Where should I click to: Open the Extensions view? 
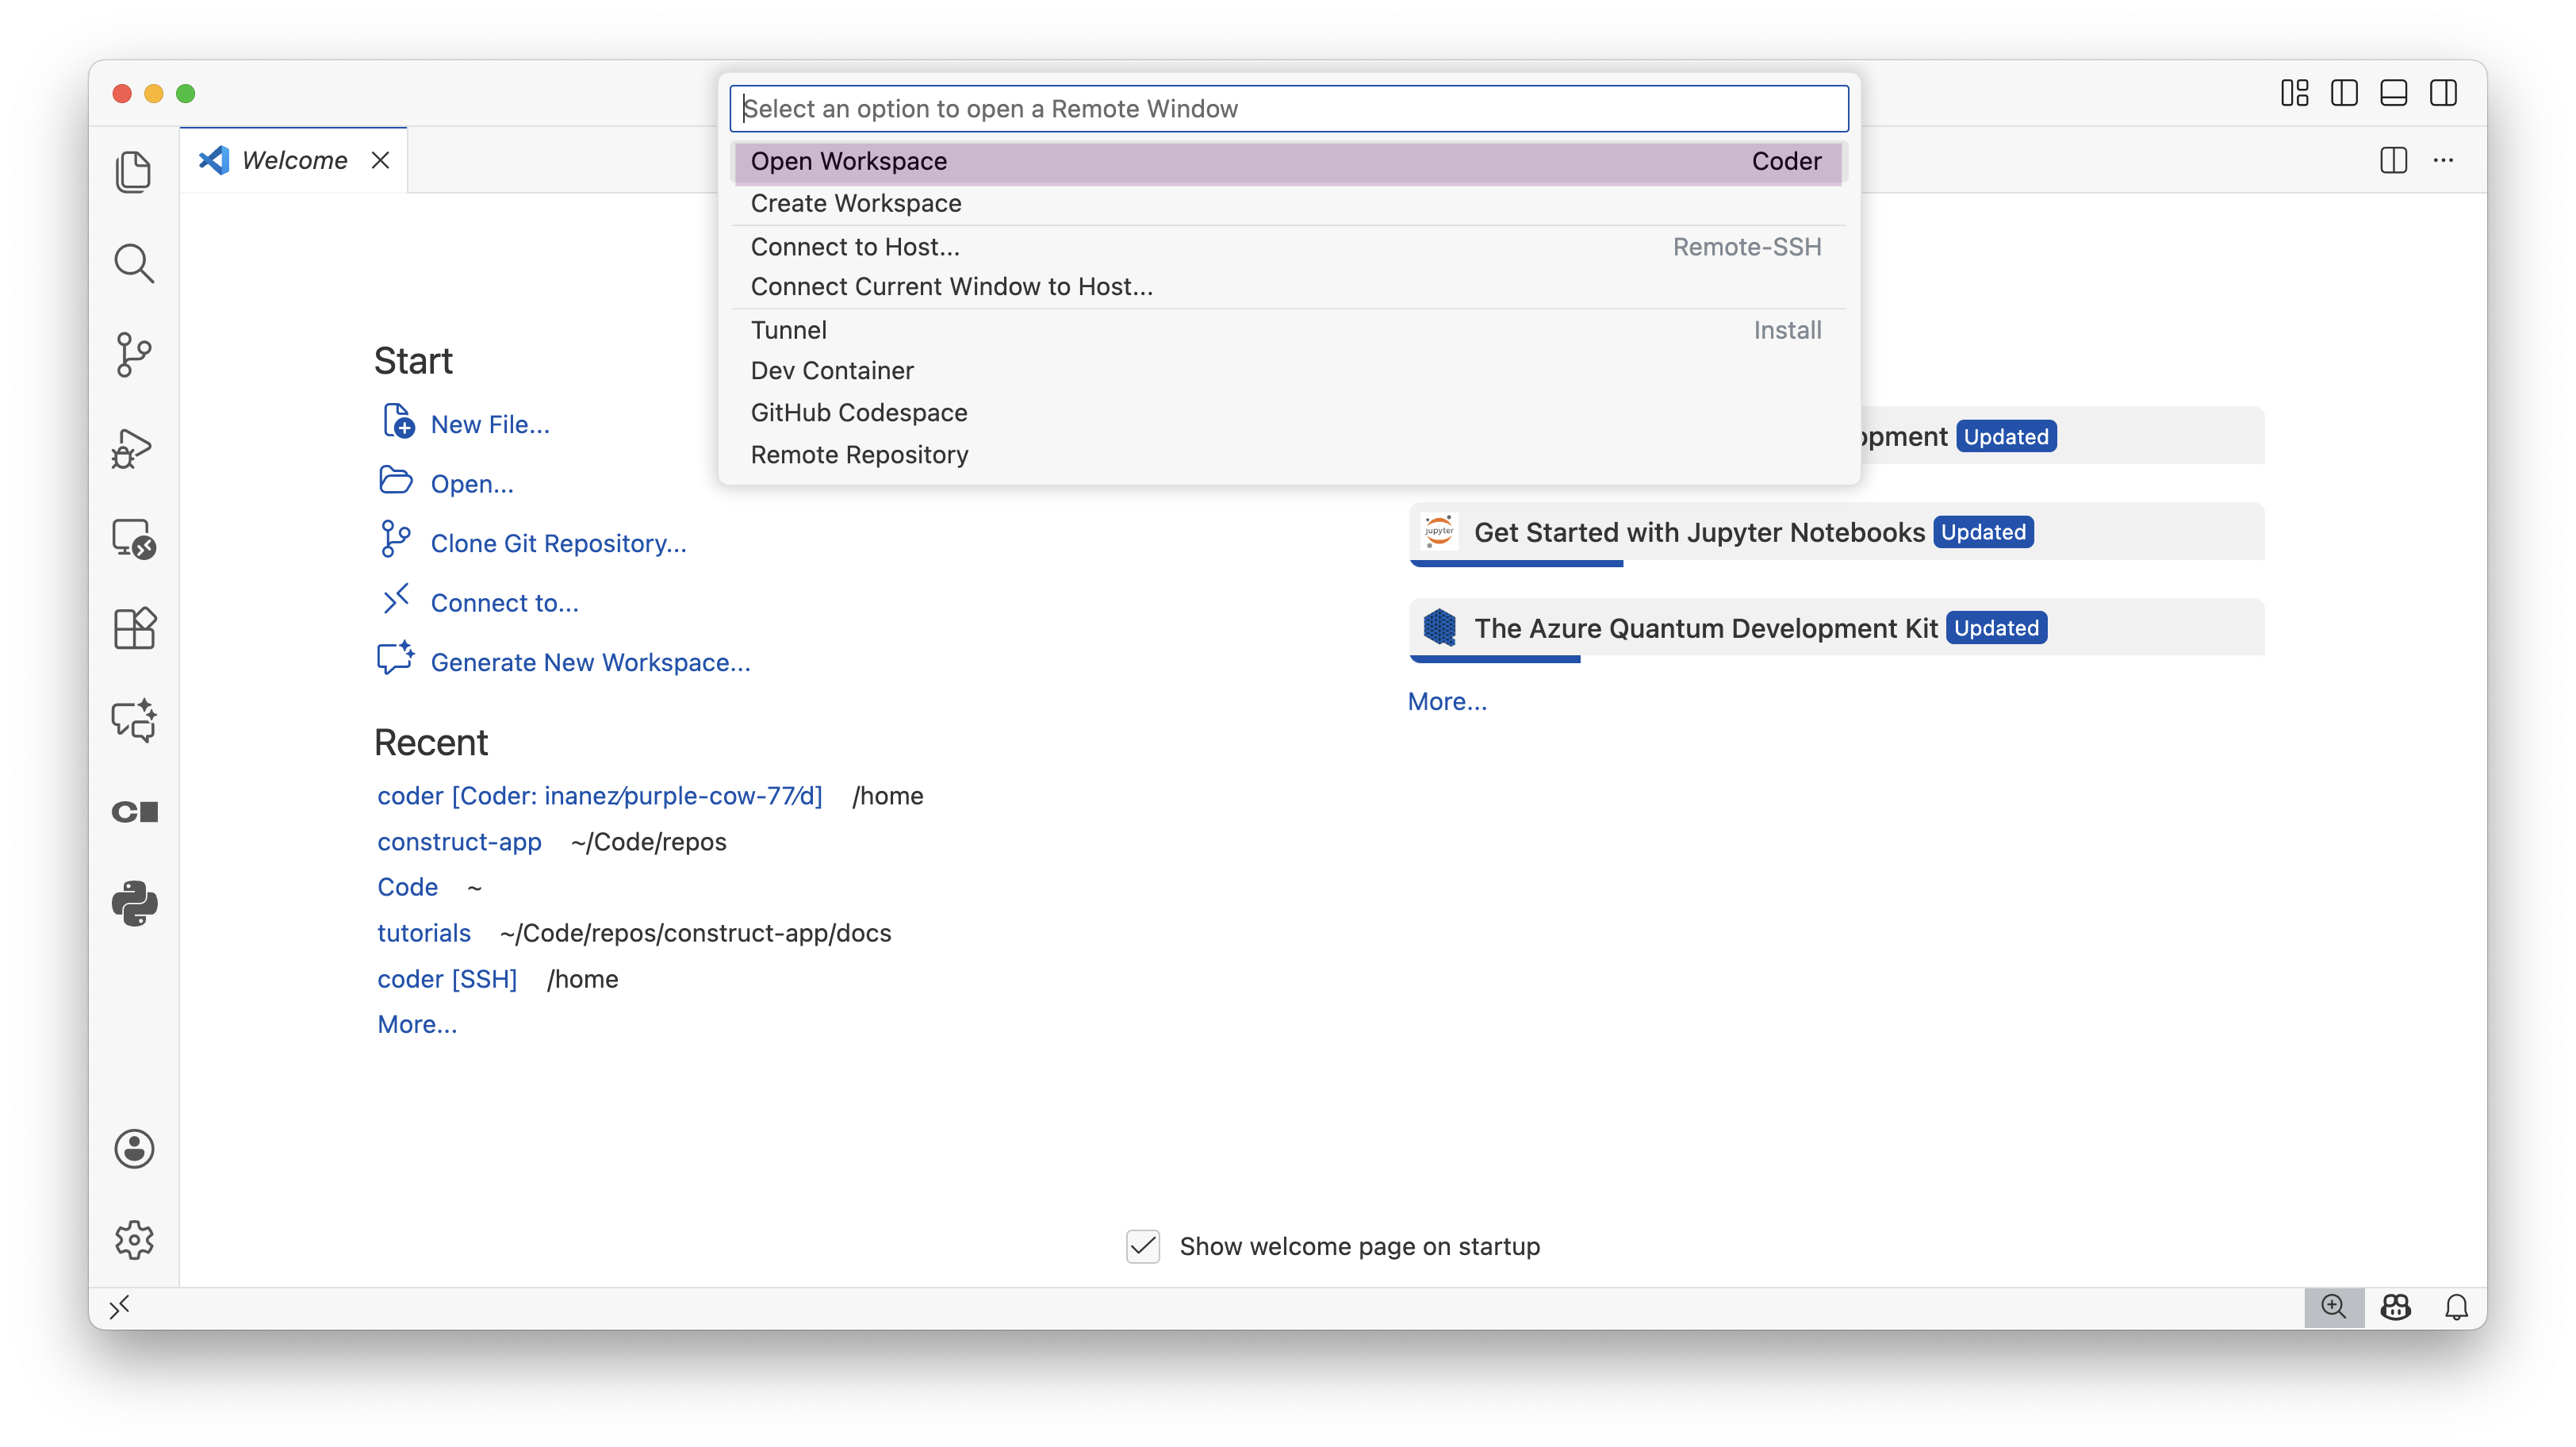[134, 629]
